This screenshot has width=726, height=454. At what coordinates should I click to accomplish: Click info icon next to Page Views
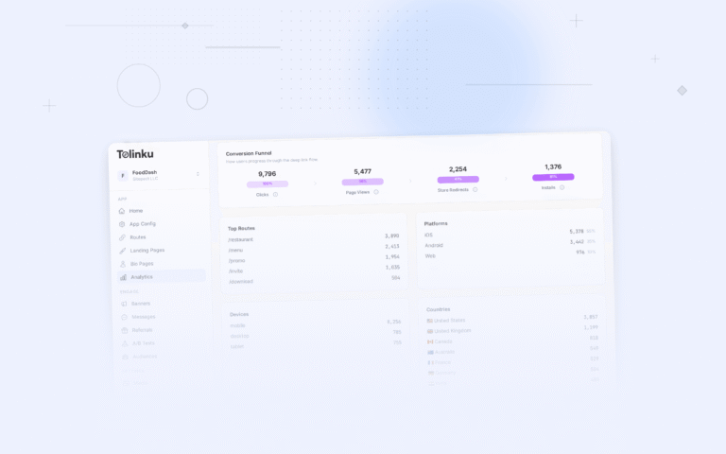point(376,192)
